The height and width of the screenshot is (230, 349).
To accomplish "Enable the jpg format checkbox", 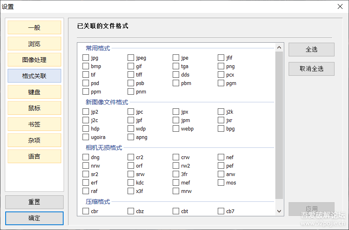I will [86, 58].
